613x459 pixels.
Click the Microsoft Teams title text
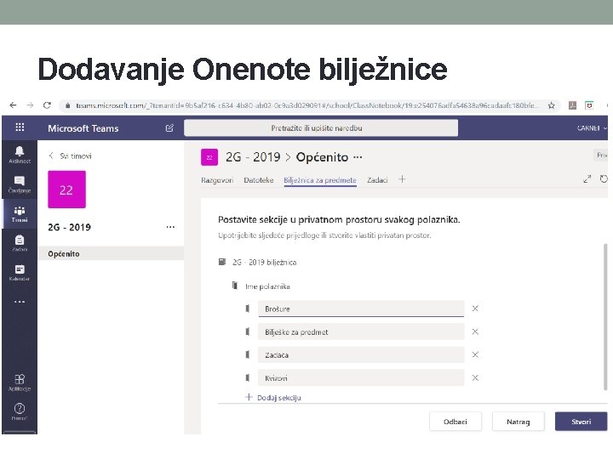click(x=83, y=128)
